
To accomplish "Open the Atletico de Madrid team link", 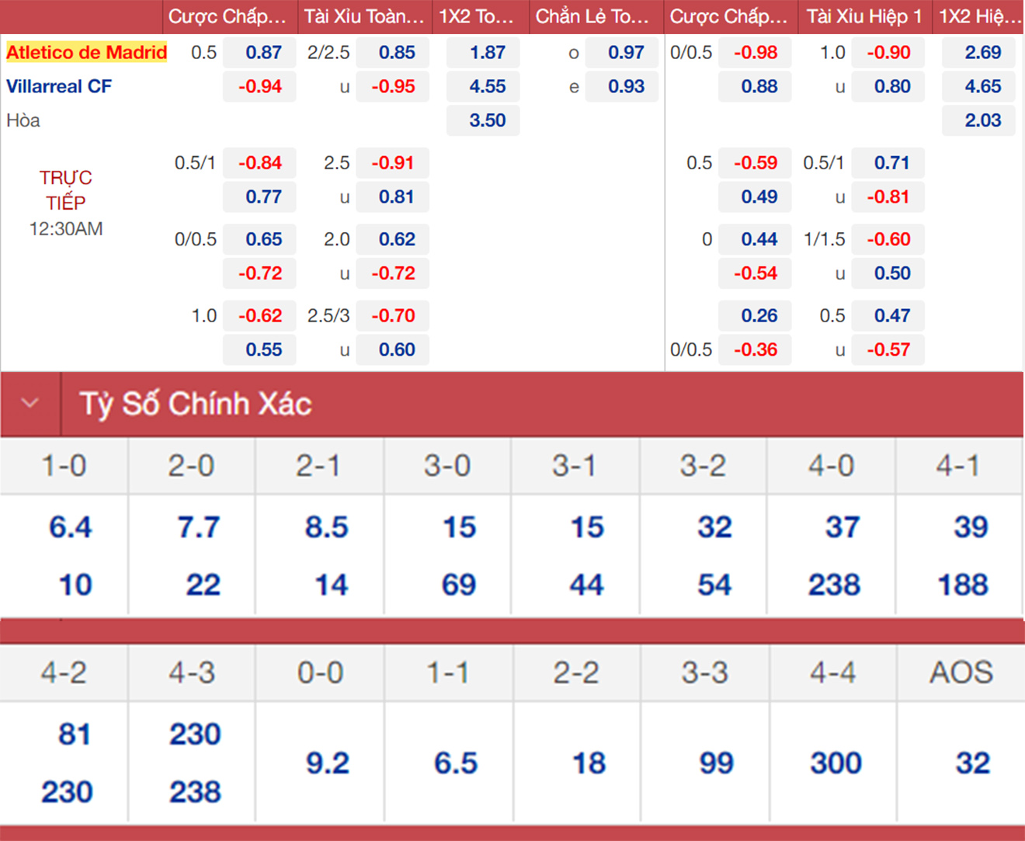I will pos(86,53).
